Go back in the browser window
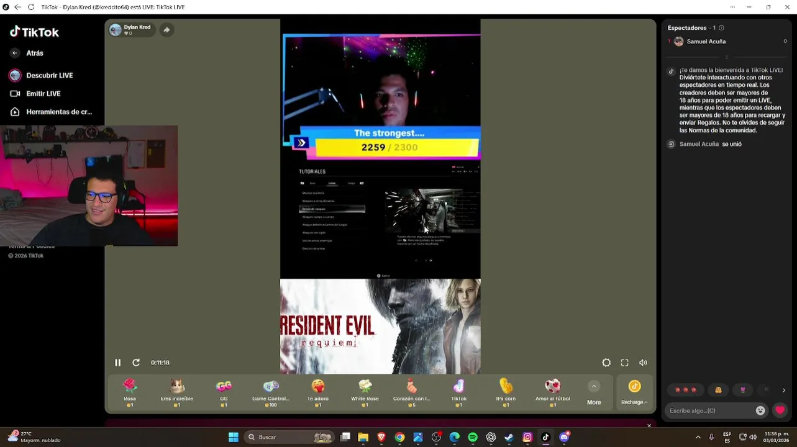 click(x=17, y=7)
